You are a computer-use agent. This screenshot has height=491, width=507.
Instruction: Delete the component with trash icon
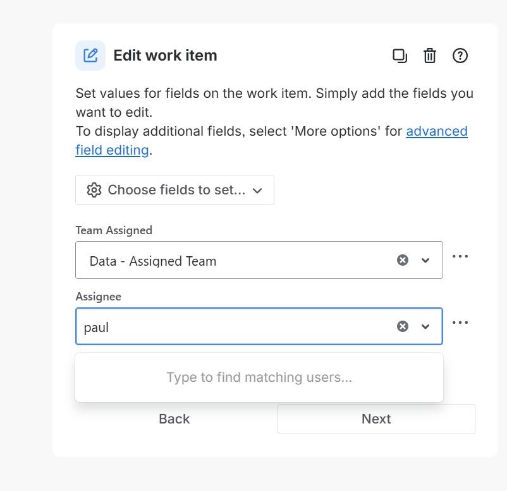coord(430,56)
